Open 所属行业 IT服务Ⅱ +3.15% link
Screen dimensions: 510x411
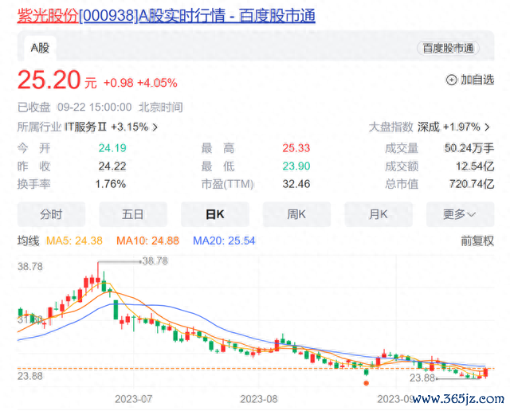88,127
